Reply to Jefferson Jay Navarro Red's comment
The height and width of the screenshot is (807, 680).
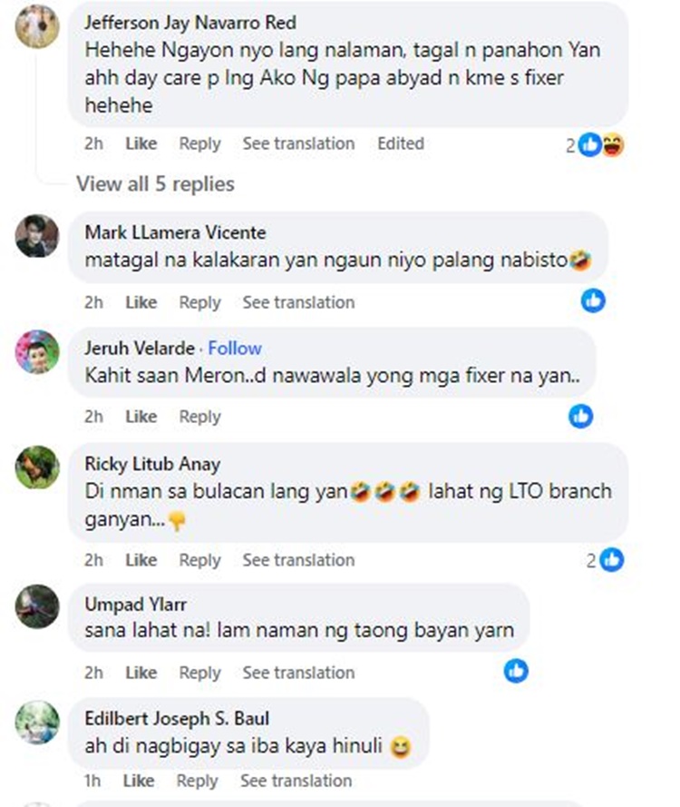pos(200,143)
